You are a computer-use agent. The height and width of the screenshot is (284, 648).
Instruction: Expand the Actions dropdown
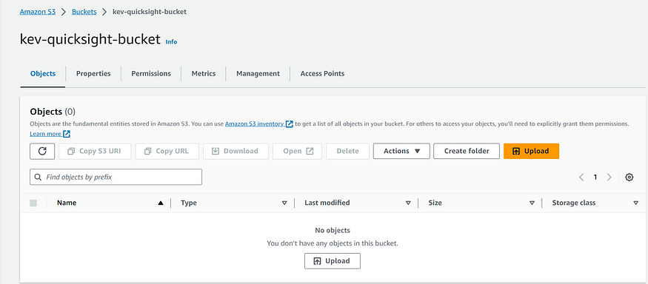point(401,151)
